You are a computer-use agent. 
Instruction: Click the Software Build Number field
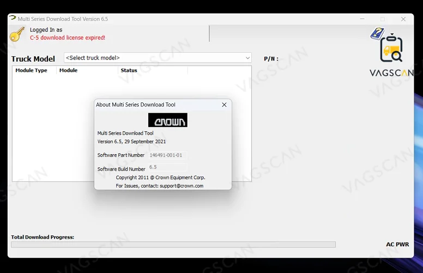pyautogui.click(x=167, y=167)
